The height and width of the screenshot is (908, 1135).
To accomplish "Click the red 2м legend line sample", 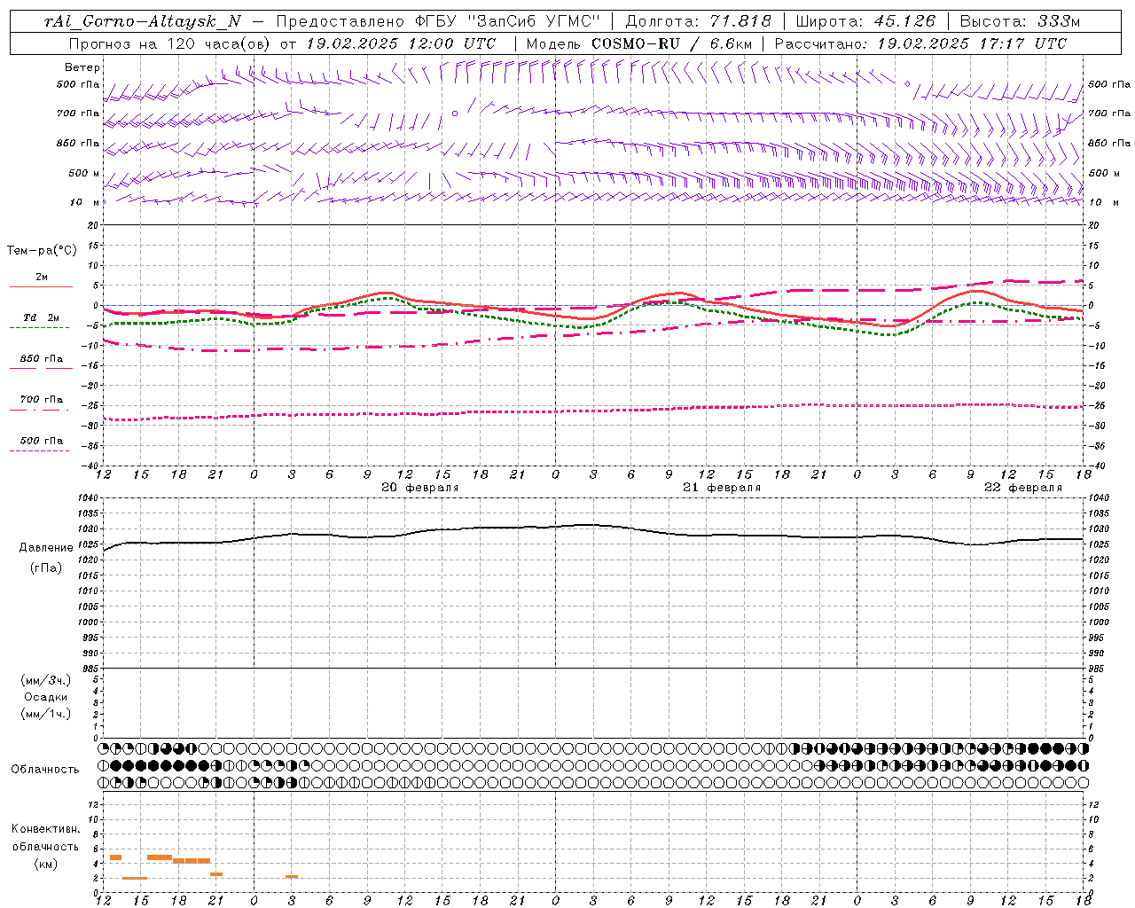I will pos(41,286).
